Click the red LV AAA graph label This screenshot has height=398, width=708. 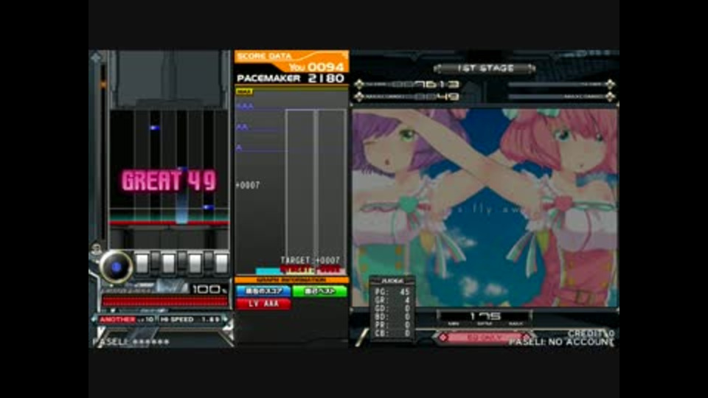point(263,304)
